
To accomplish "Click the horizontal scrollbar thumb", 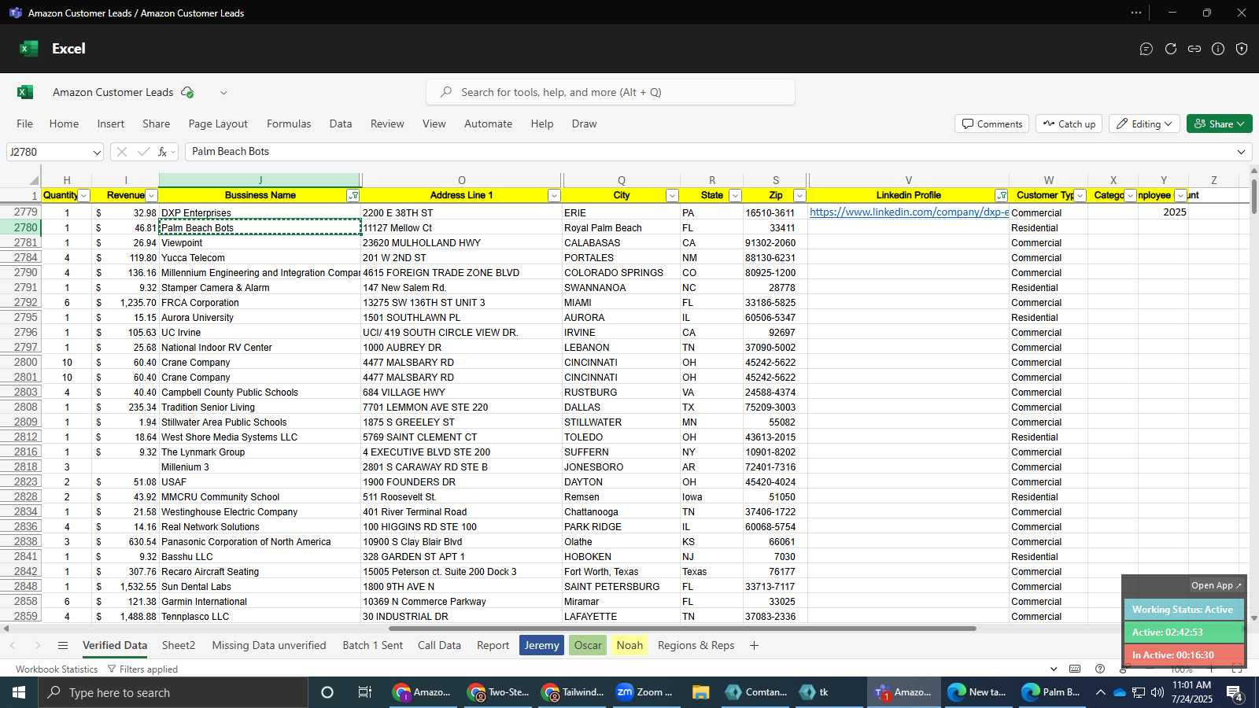I will point(681,629).
